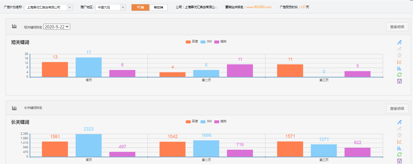Click 查看明细 button in short keyword panel
Image resolution: width=413 pixels, height=164 pixels.
397,27
